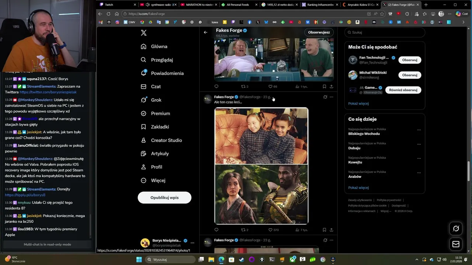Open Zakładki bookmarks page
This screenshot has width=472, height=265.
coord(155,127)
